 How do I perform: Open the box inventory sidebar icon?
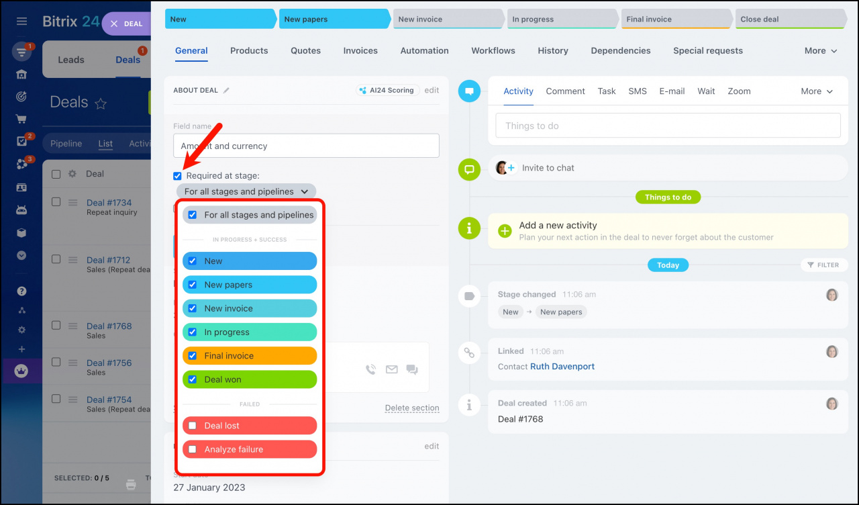21,233
